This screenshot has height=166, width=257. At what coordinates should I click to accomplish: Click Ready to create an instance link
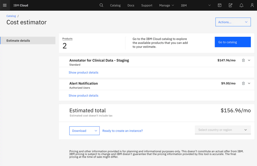pos(122,131)
